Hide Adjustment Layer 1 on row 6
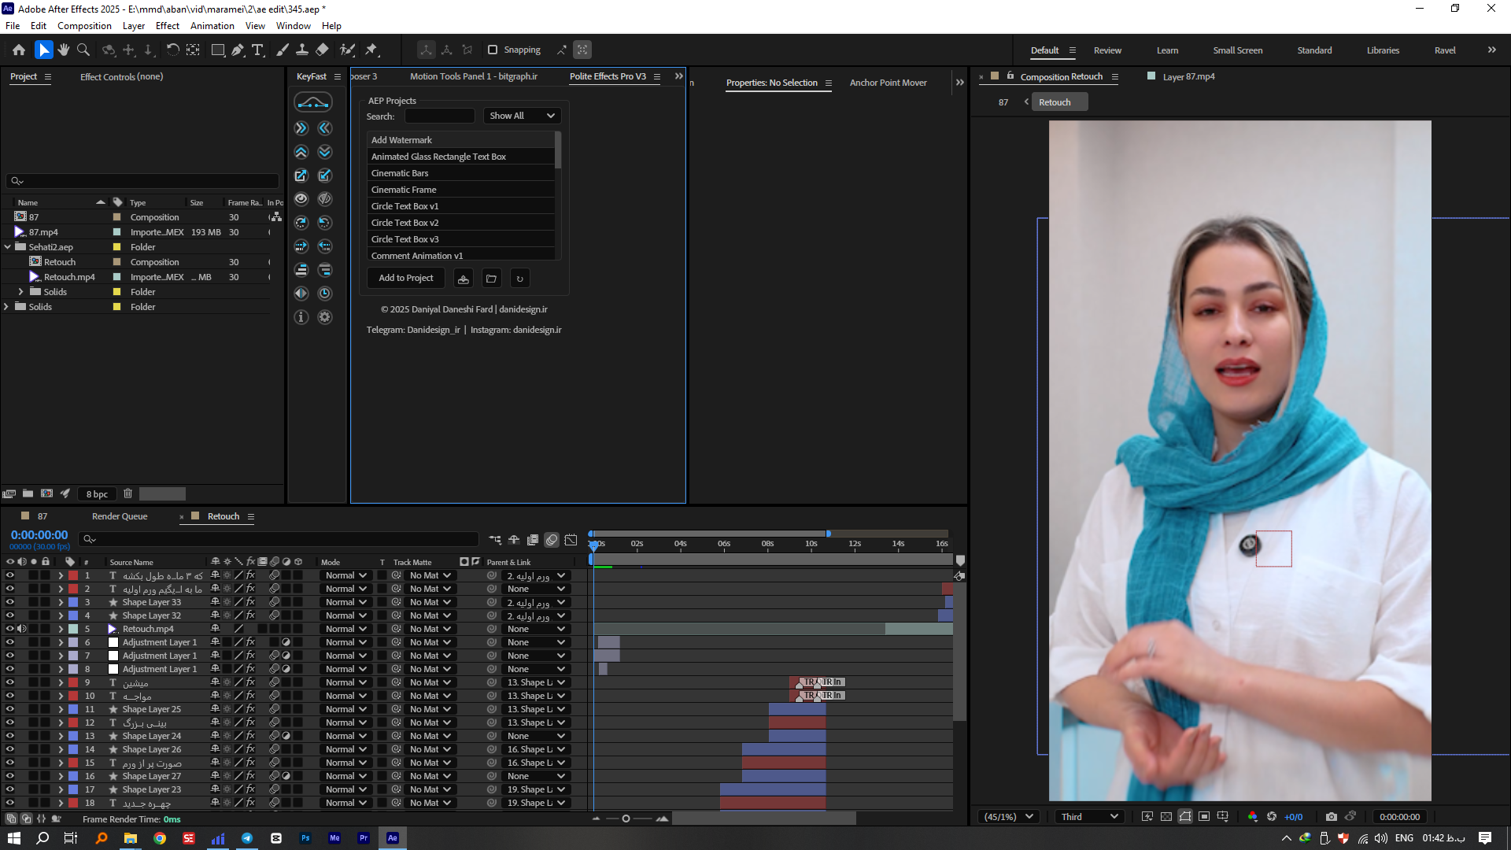 click(x=10, y=642)
